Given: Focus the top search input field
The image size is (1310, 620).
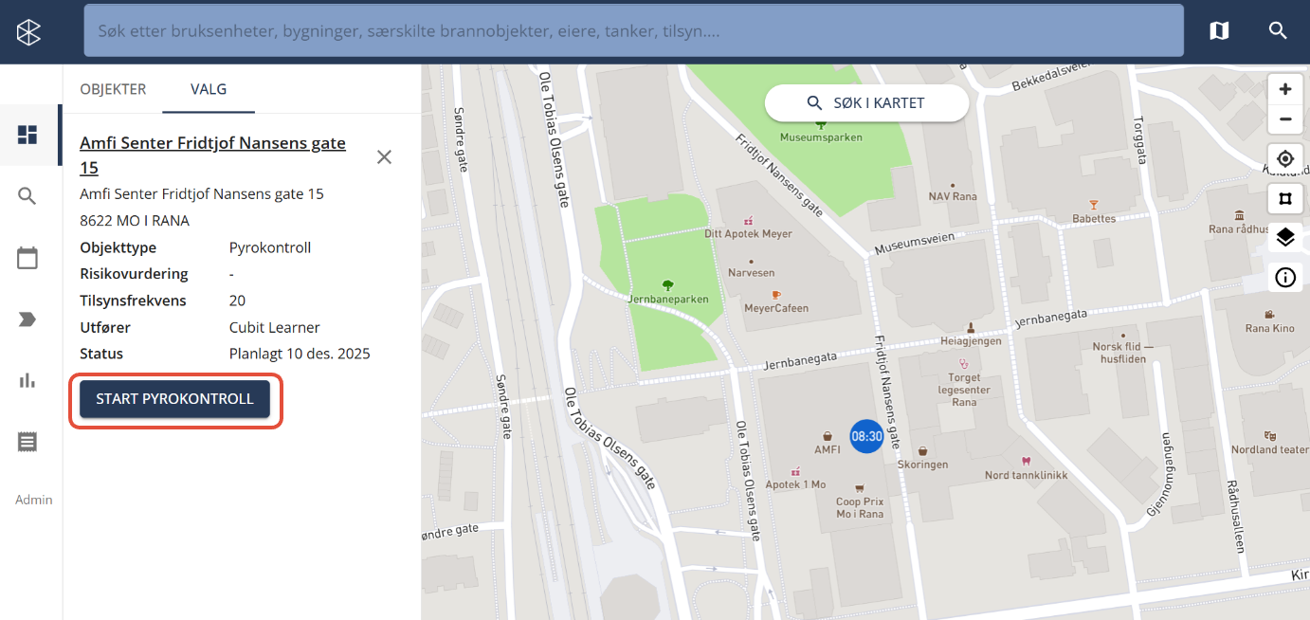Looking at the screenshot, I should [x=634, y=31].
